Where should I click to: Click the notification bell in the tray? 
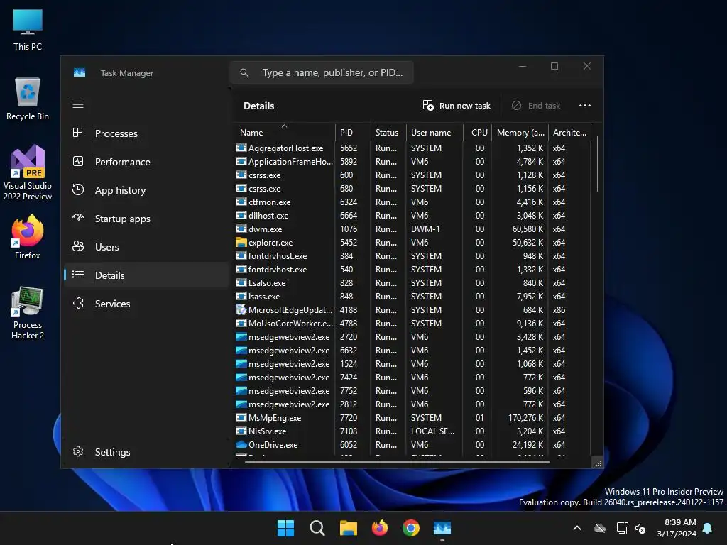tap(708, 528)
